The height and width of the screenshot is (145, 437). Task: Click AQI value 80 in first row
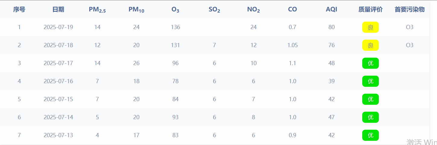(x=332, y=27)
